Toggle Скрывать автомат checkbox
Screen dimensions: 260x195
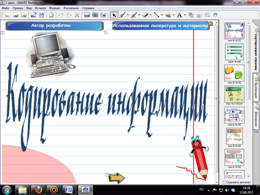(224, 182)
